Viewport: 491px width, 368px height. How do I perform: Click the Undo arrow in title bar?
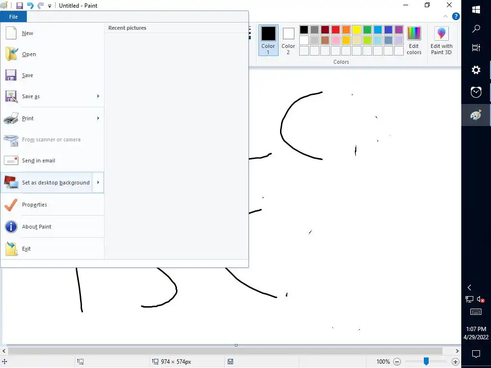click(x=30, y=6)
